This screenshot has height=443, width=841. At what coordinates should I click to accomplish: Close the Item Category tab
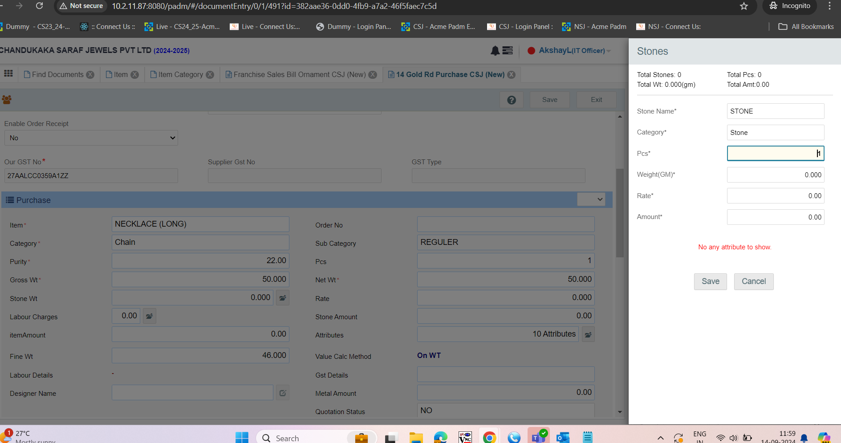point(210,75)
